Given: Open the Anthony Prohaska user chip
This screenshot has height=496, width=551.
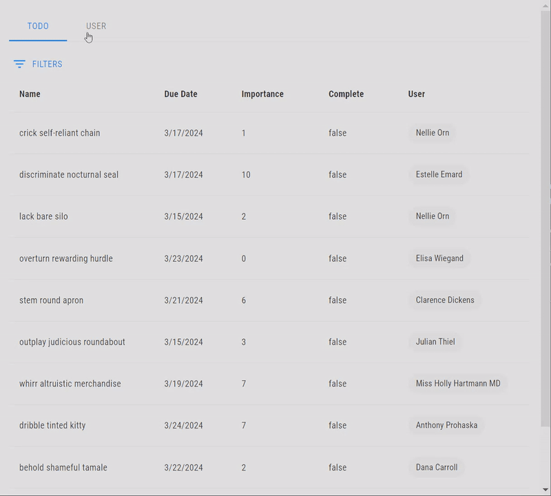Looking at the screenshot, I should coord(446,425).
